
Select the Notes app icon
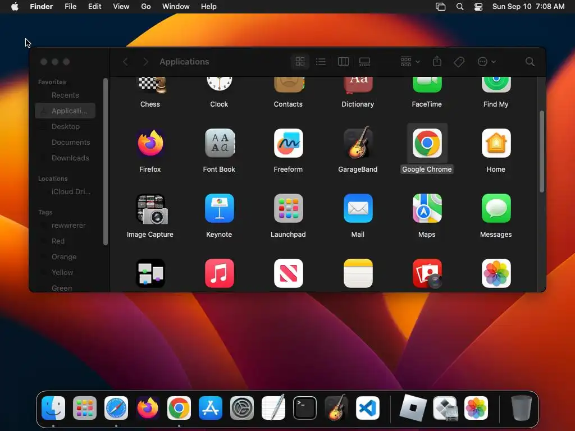pos(358,273)
